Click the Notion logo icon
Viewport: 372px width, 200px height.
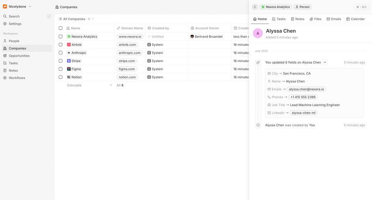tap(69, 77)
